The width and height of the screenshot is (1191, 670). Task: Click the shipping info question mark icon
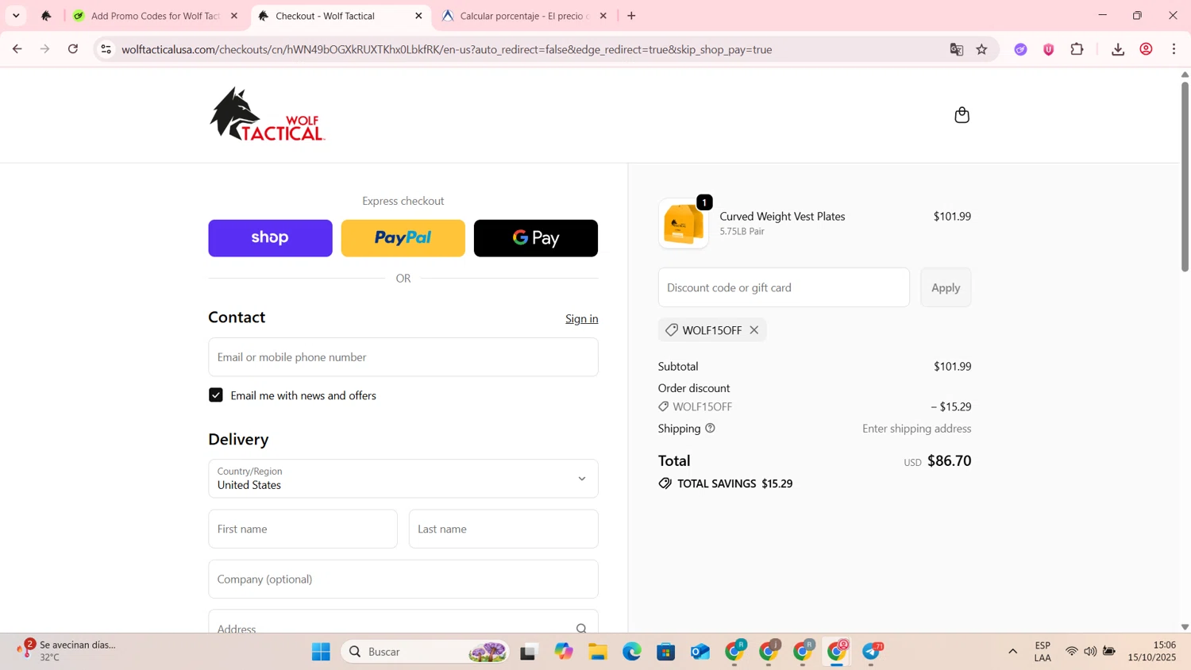pyautogui.click(x=710, y=429)
